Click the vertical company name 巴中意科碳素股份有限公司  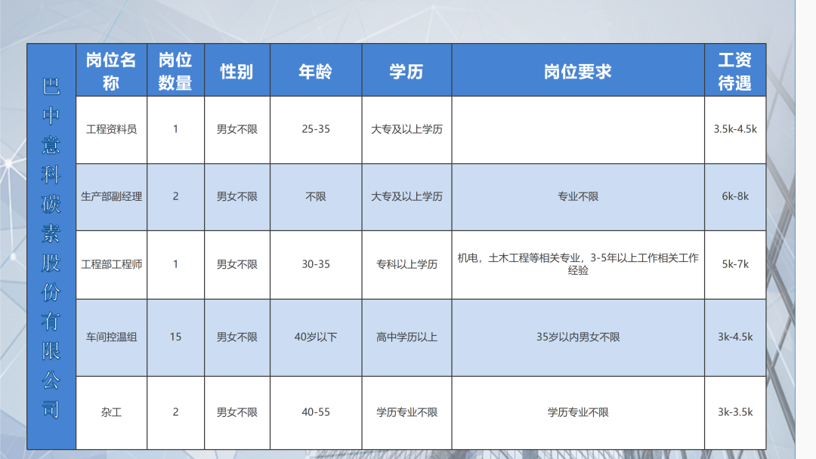pos(51,248)
